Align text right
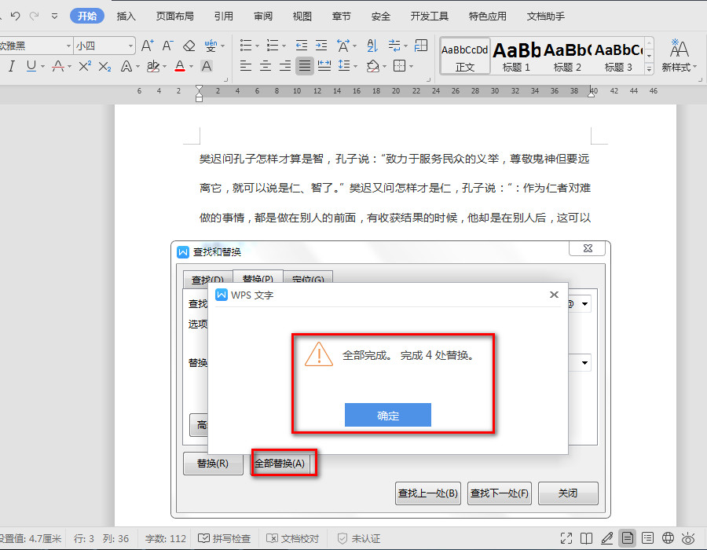The height and width of the screenshot is (550, 707). pos(285,66)
